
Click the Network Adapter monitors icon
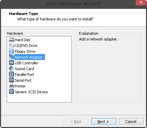tap(12, 57)
